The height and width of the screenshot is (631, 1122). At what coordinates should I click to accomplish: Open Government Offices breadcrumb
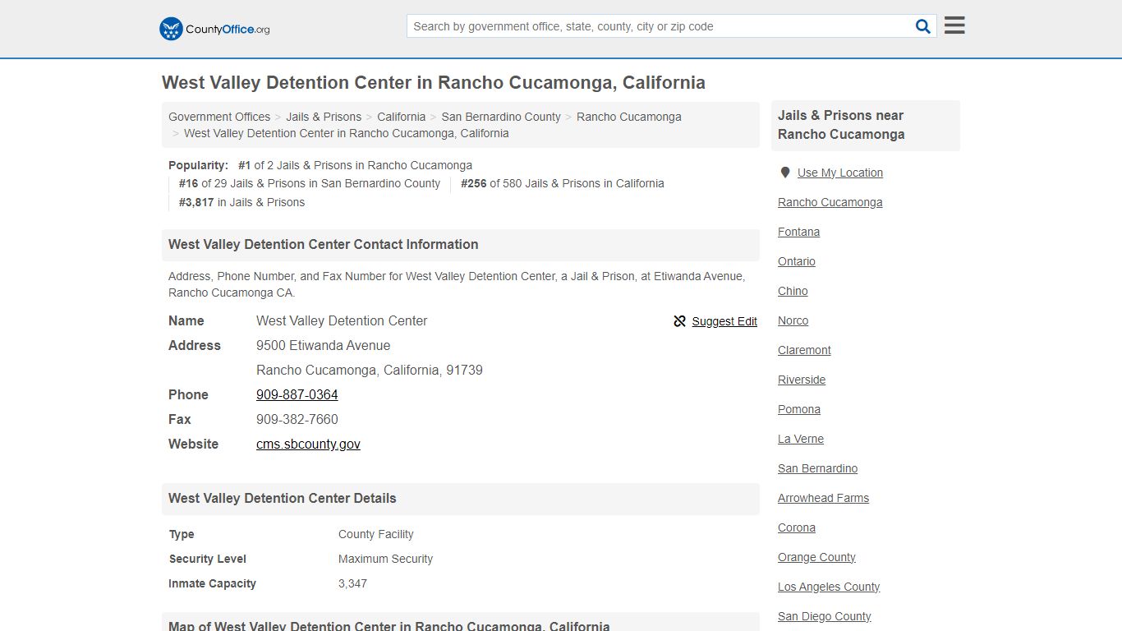[x=219, y=117]
